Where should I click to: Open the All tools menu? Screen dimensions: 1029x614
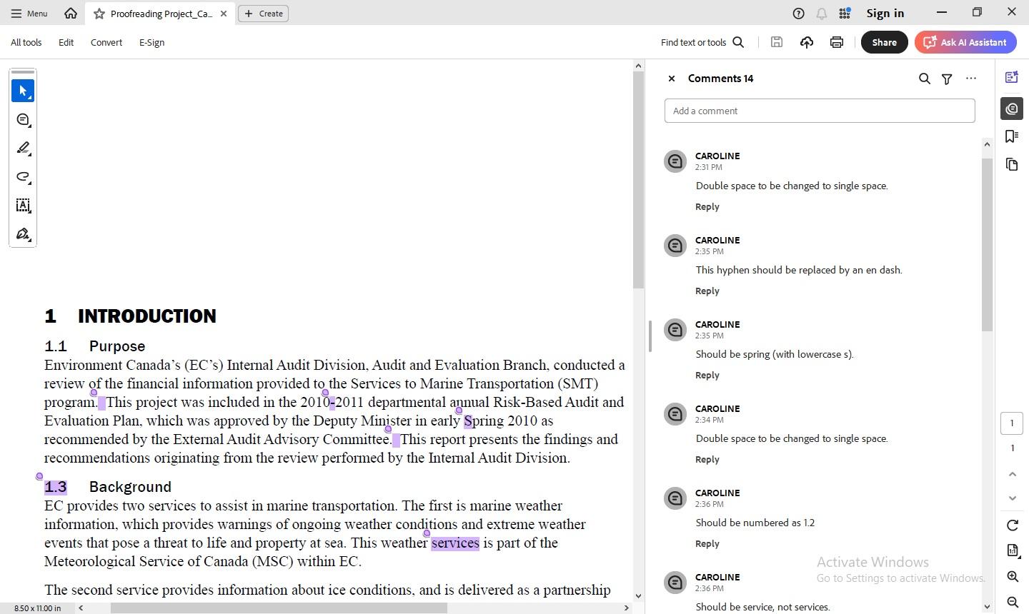pos(26,42)
